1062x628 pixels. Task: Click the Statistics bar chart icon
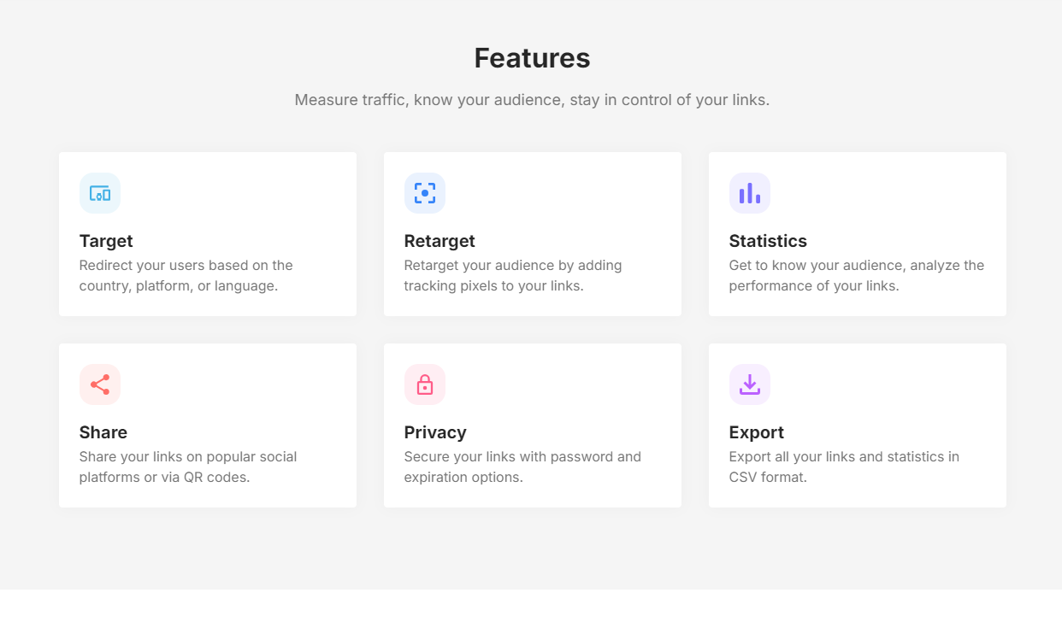click(x=750, y=193)
